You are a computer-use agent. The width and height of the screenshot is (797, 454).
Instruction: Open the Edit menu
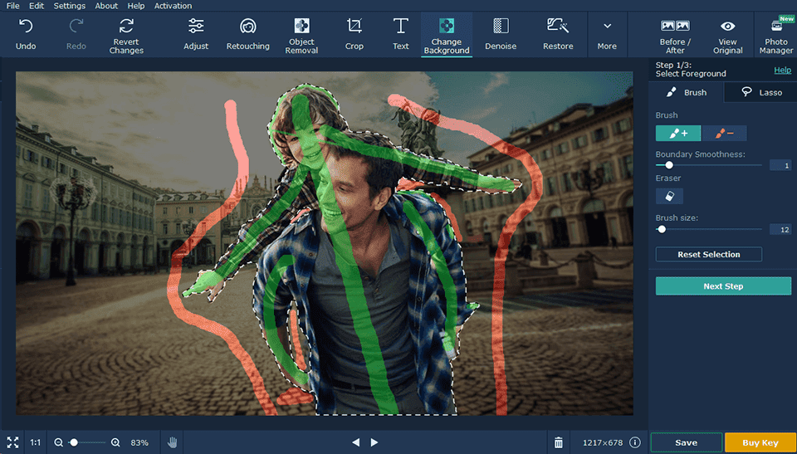36,6
